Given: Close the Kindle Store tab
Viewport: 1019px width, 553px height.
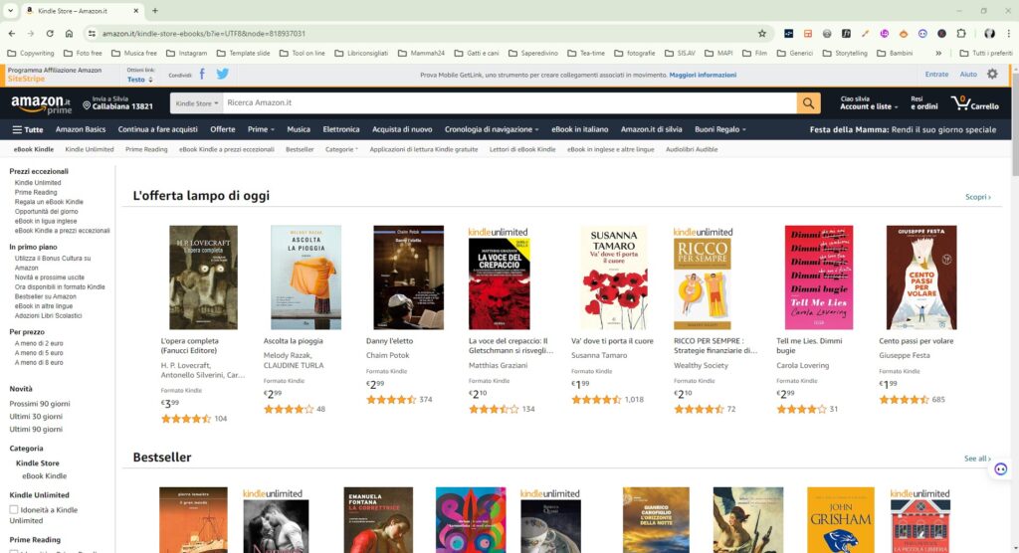Looking at the screenshot, I should 135,10.
